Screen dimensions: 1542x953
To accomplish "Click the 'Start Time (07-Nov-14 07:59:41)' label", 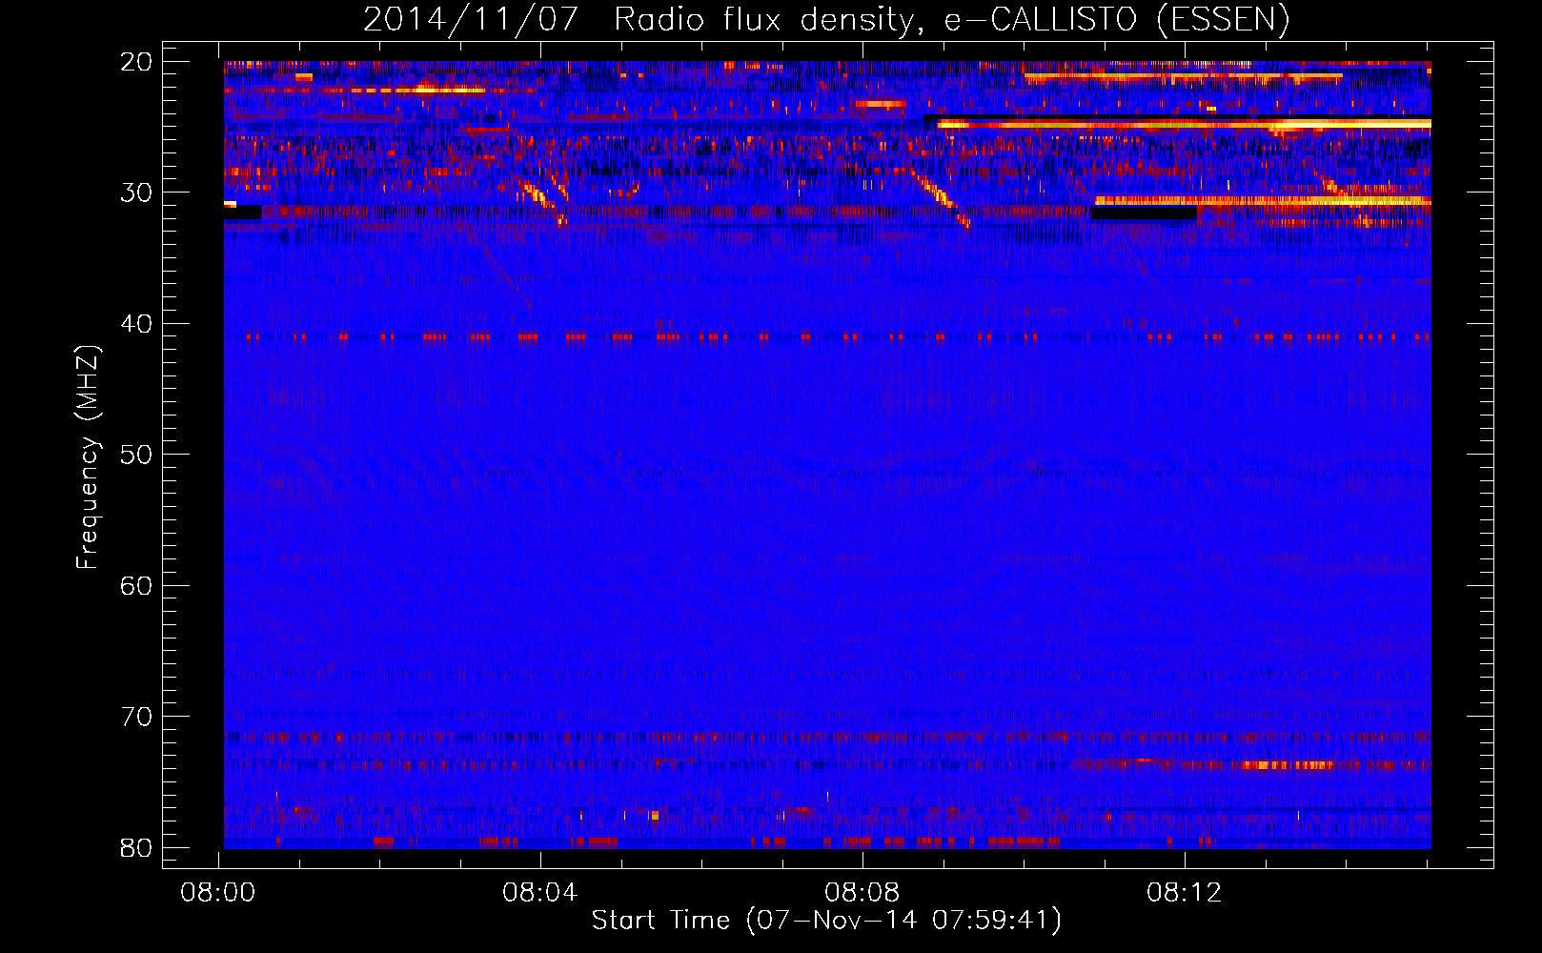I will click(826, 921).
